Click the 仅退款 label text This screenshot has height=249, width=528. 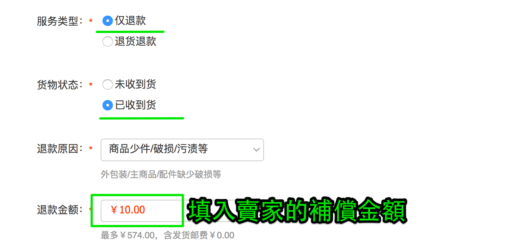pos(130,21)
